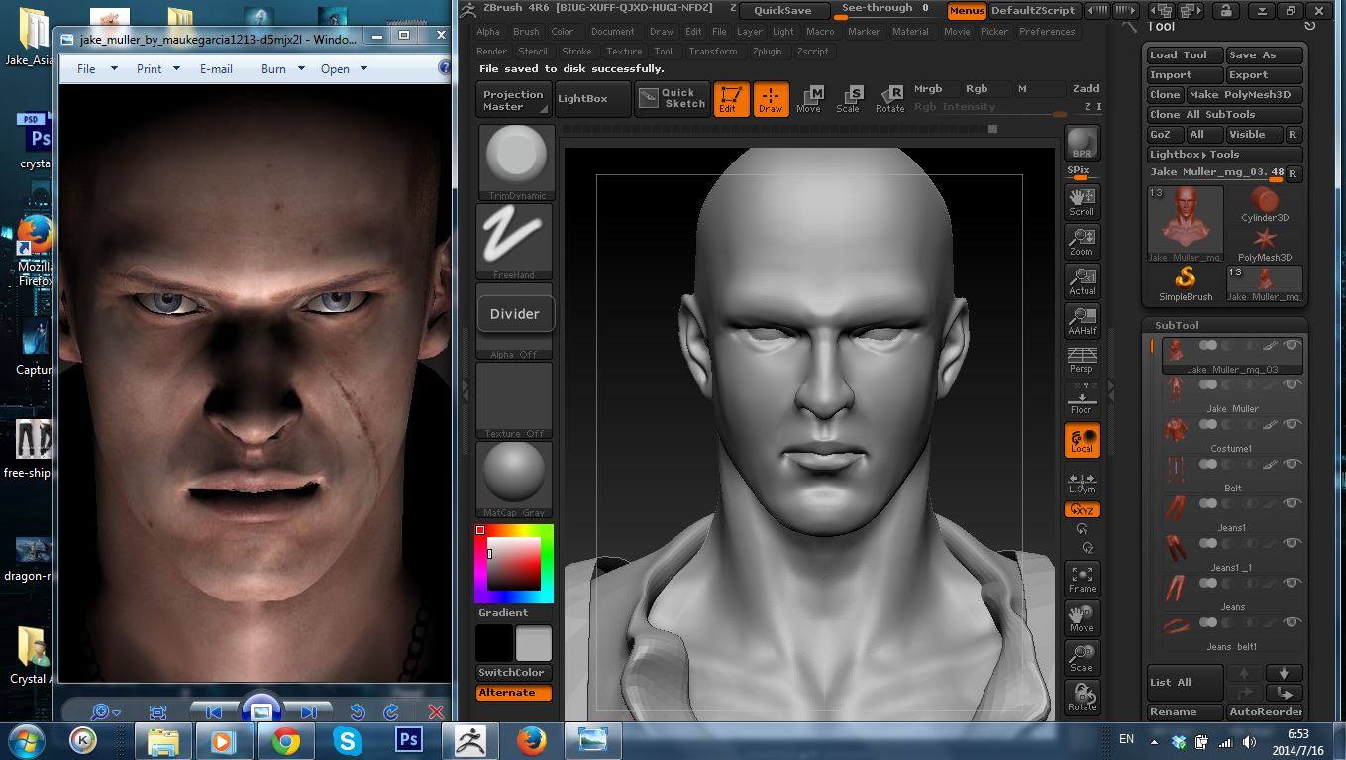Pick a color in the color picker square
The image size is (1346, 760).
point(512,566)
